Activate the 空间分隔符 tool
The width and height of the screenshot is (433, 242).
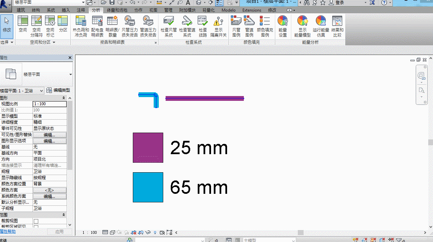37,26
